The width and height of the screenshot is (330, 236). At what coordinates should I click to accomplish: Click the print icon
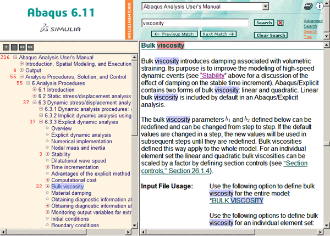pyautogui.click(x=309, y=7)
